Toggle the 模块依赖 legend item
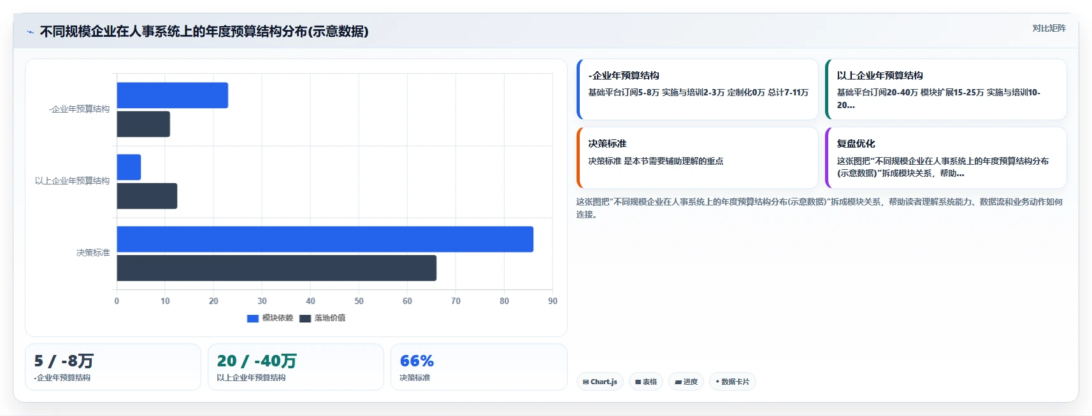The width and height of the screenshot is (1092, 416). point(270,318)
